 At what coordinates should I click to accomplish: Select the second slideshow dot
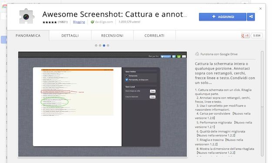click(x=100, y=46)
